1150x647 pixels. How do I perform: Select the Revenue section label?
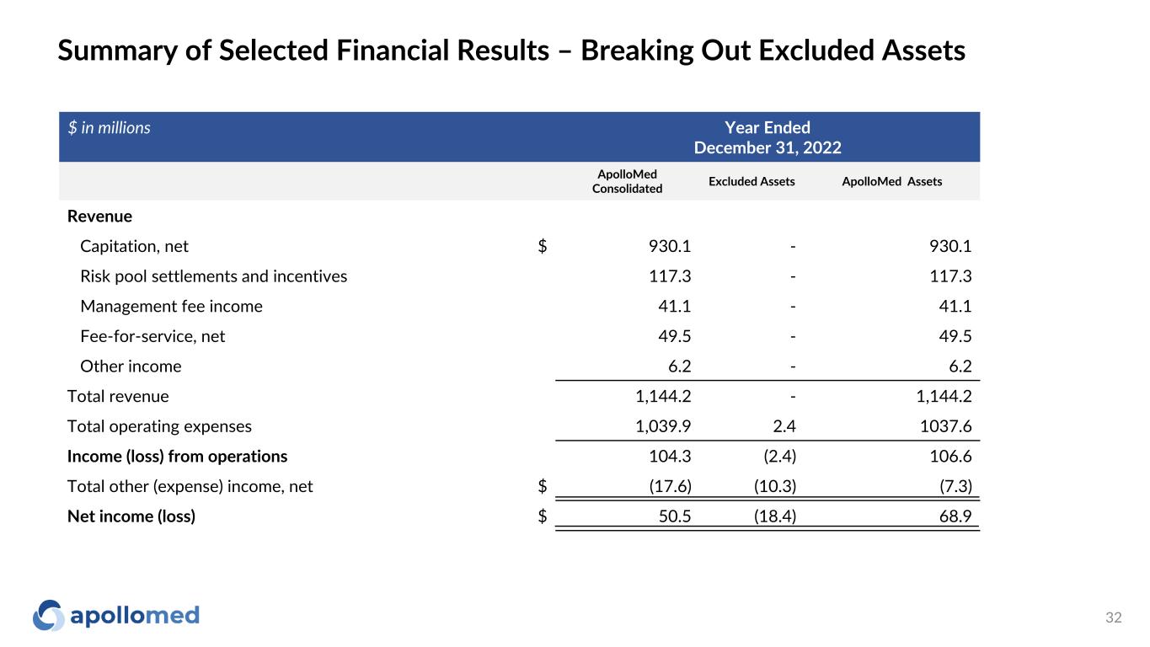[99, 217]
